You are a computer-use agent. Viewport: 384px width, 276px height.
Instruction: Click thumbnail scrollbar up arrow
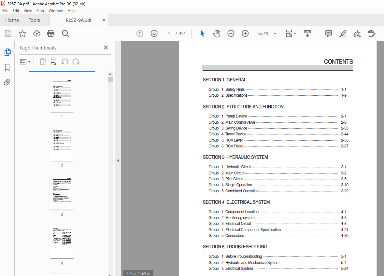tap(110, 74)
